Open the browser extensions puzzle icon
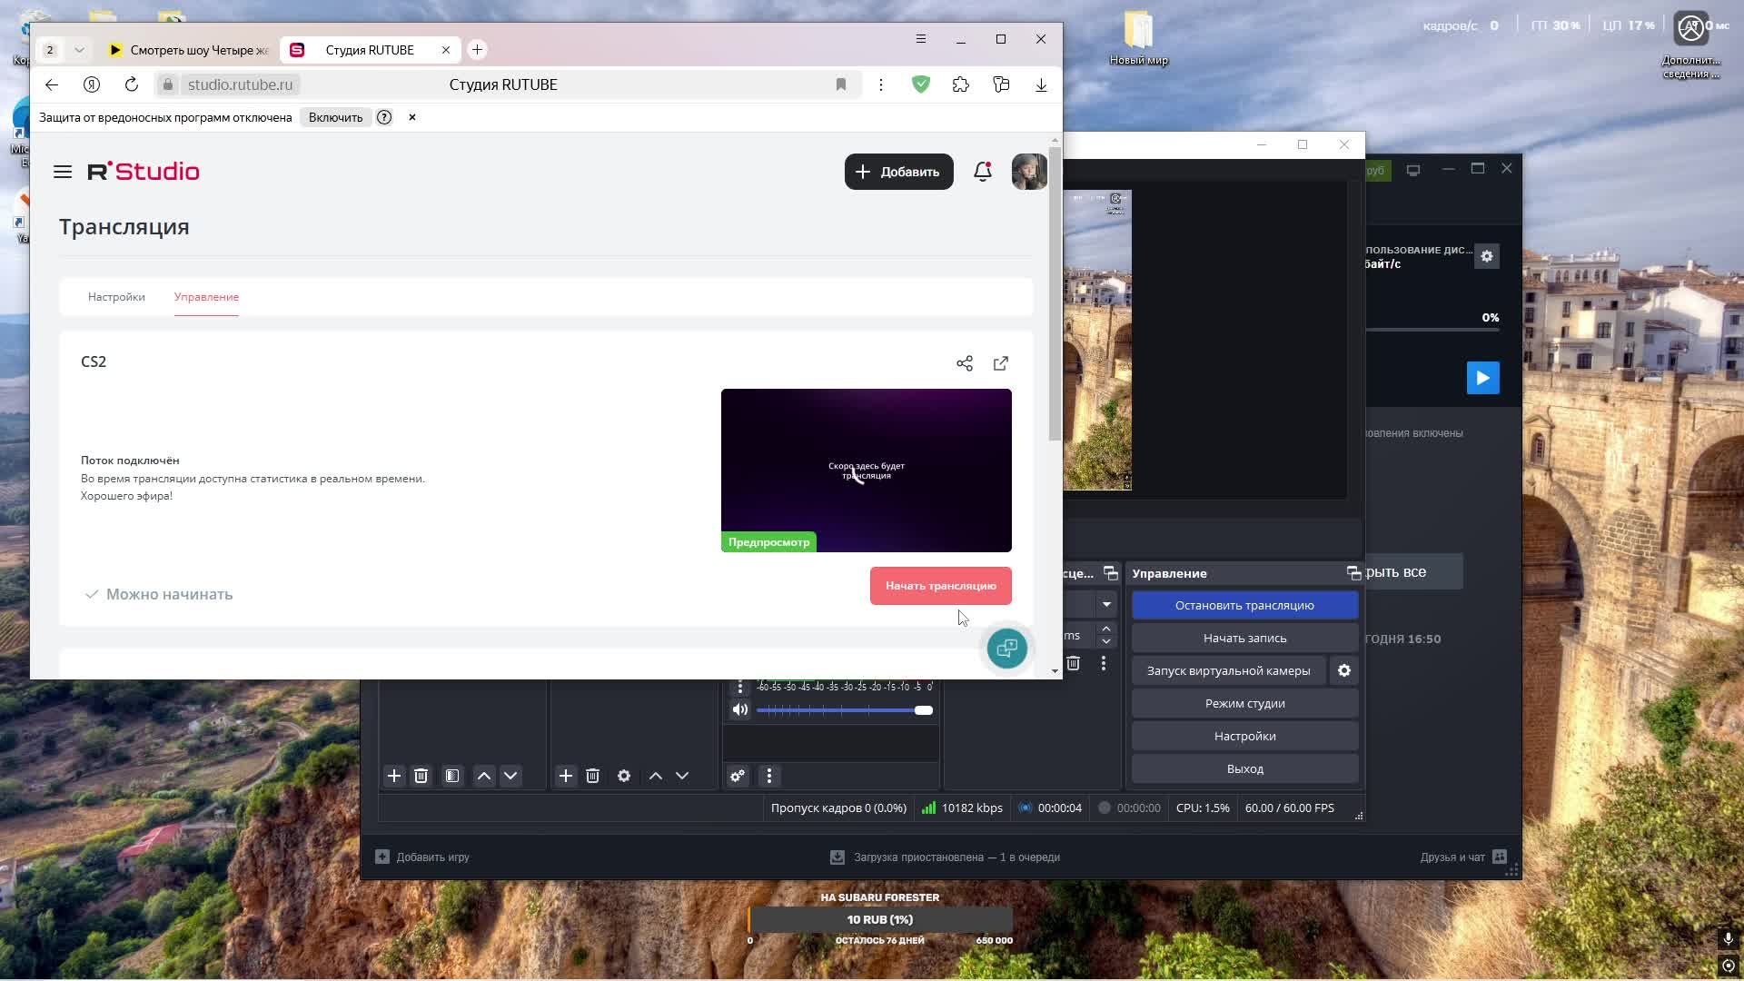This screenshot has height=981, width=1744. tap(961, 84)
